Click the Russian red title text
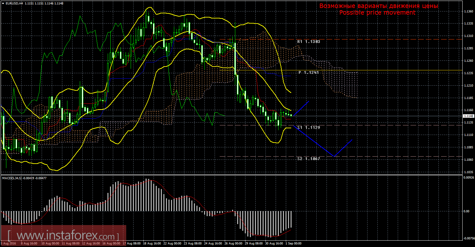Image resolution: width=475 pixels, height=247 pixels. coord(379,6)
